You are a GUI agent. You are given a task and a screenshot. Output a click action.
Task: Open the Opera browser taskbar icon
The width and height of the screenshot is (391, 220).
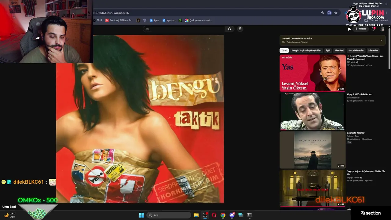coord(214,215)
